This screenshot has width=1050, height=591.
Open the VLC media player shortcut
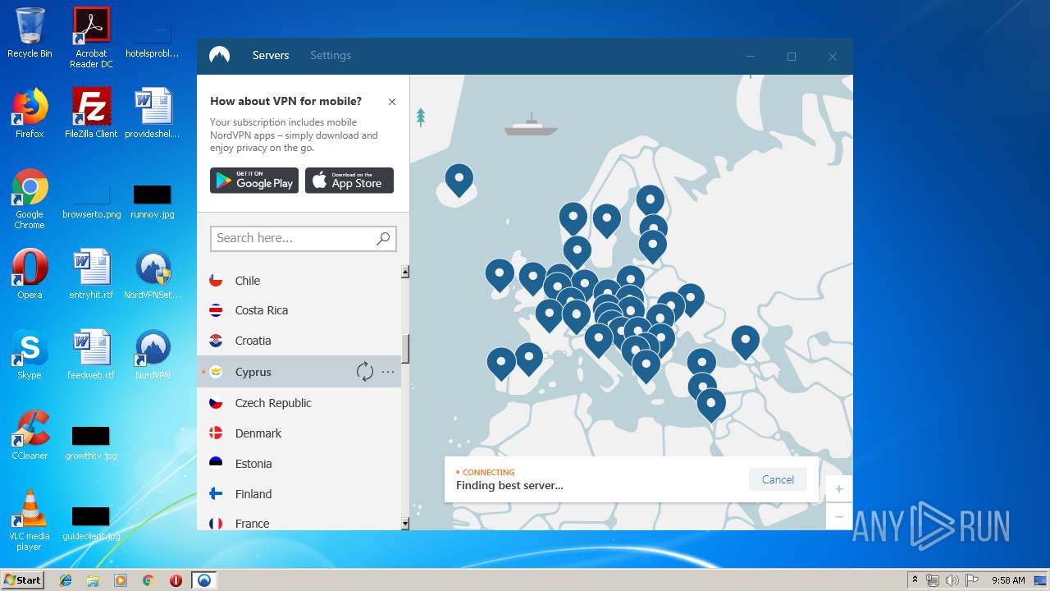click(30, 520)
